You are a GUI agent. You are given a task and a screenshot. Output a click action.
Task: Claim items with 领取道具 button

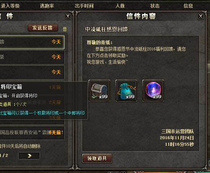(97, 158)
